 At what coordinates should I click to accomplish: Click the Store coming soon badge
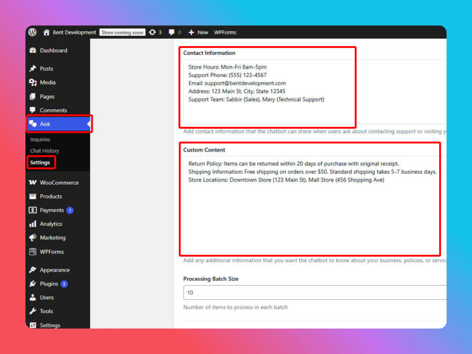[123, 32]
